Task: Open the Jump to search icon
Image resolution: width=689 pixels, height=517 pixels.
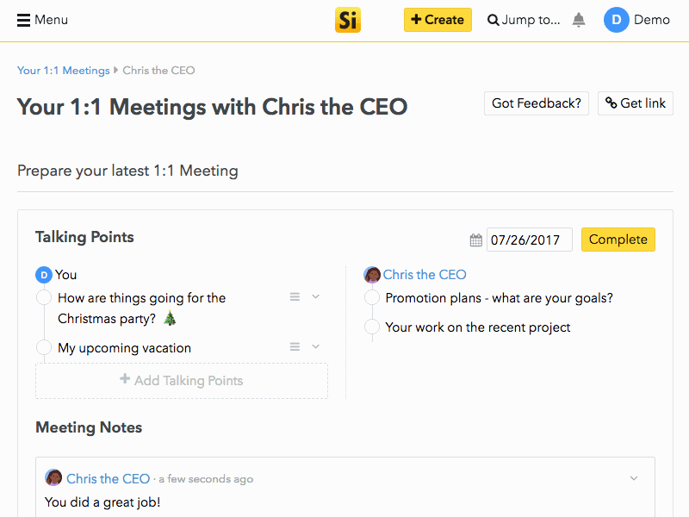Action: pyautogui.click(x=493, y=19)
